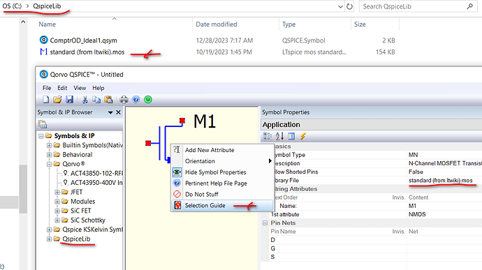Collapse the Pin Nets section

click(x=265, y=223)
